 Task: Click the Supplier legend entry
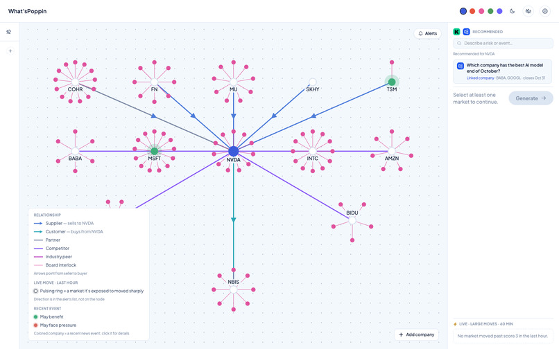click(64, 223)
